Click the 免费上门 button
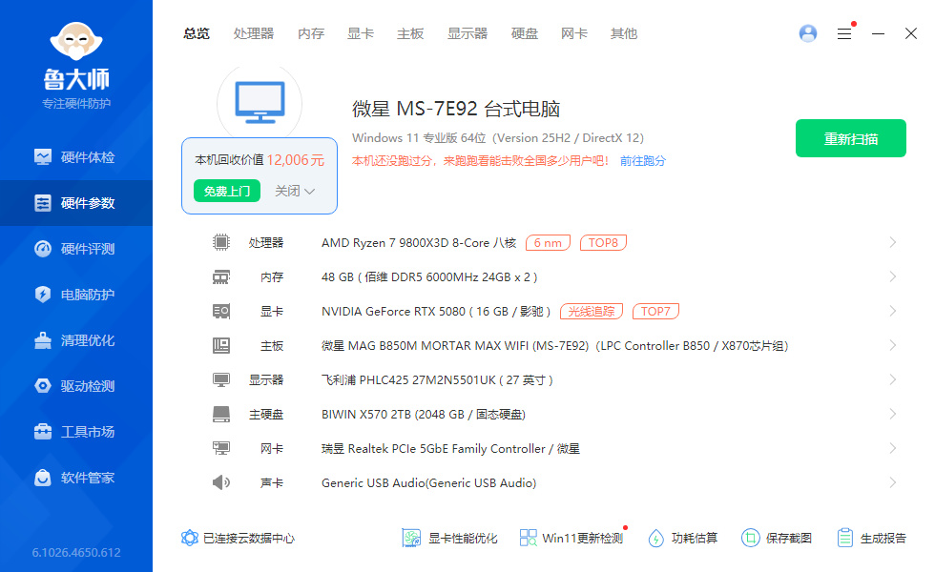The image size is (935, 572). click(x=227, y=191)
